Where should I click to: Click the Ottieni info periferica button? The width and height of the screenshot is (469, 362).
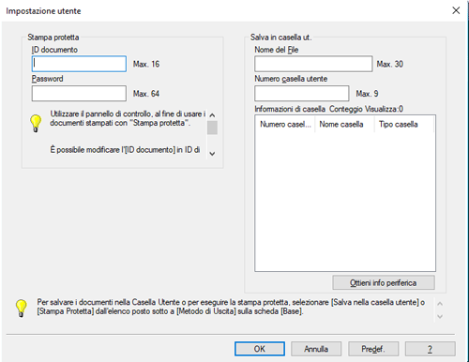pyautogui.click(x=384, y=282)
